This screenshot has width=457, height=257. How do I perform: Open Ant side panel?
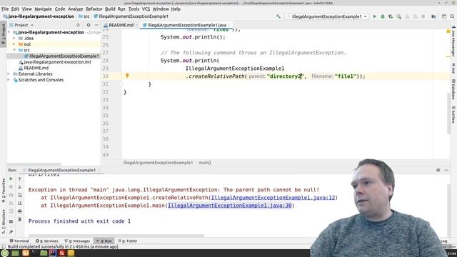pyautogui.click(x=453, y=69)
